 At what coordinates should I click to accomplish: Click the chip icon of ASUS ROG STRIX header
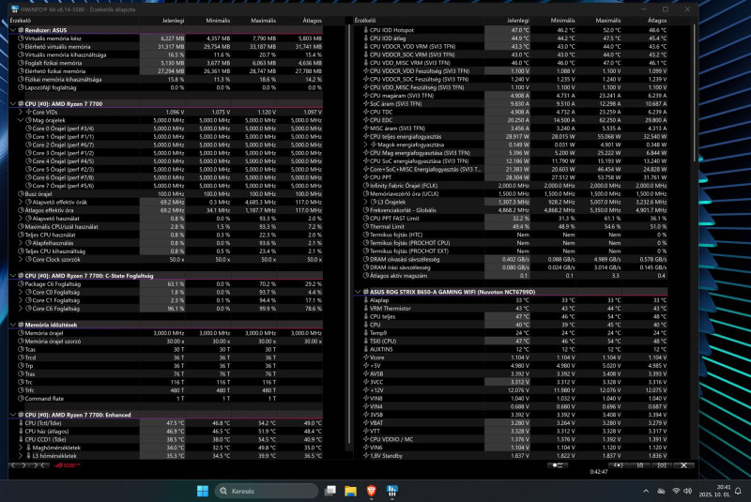click(366, 292)
